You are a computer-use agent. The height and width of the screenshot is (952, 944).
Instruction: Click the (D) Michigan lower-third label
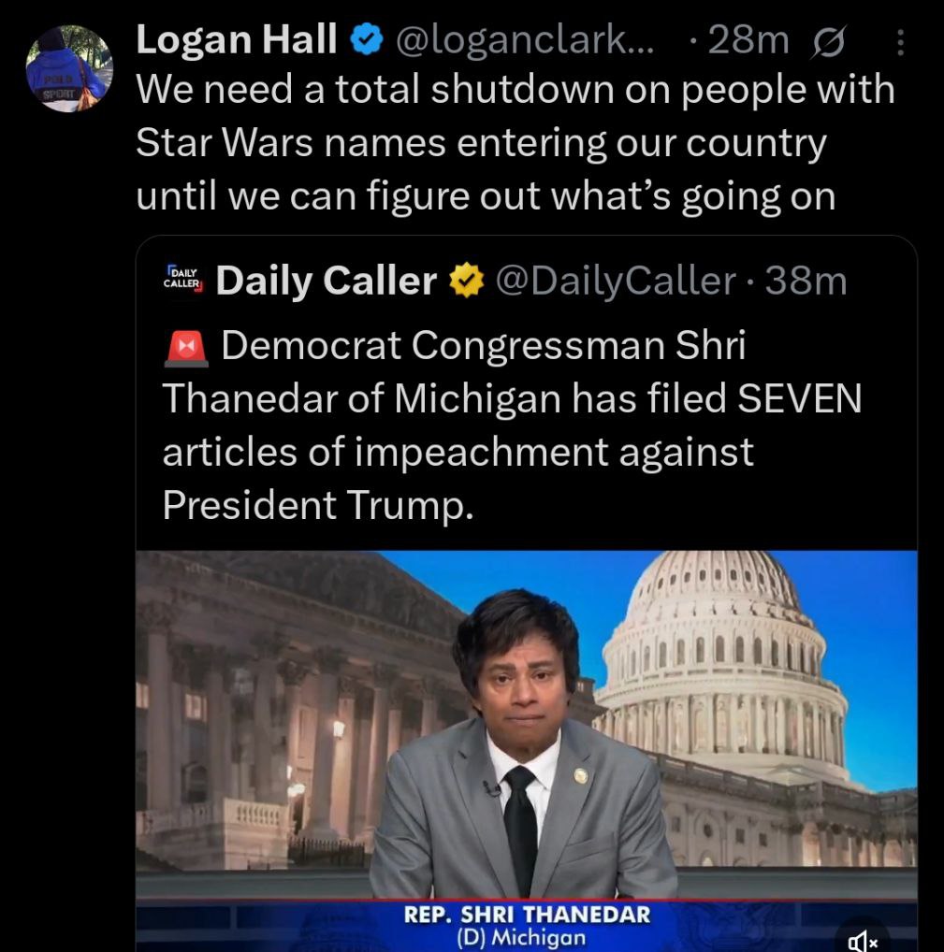pyautogui.click(x=521, y=937)
